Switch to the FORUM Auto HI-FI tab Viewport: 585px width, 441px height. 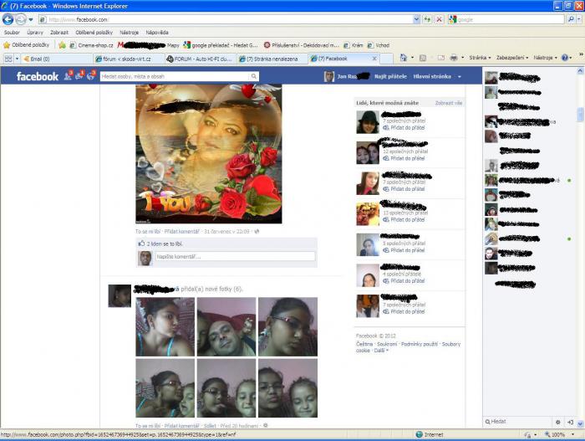pos(201,59)
